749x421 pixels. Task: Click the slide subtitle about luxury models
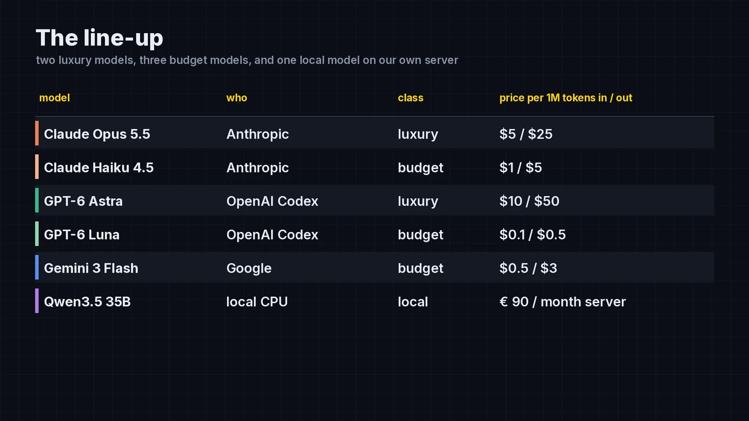coord(247,60)
